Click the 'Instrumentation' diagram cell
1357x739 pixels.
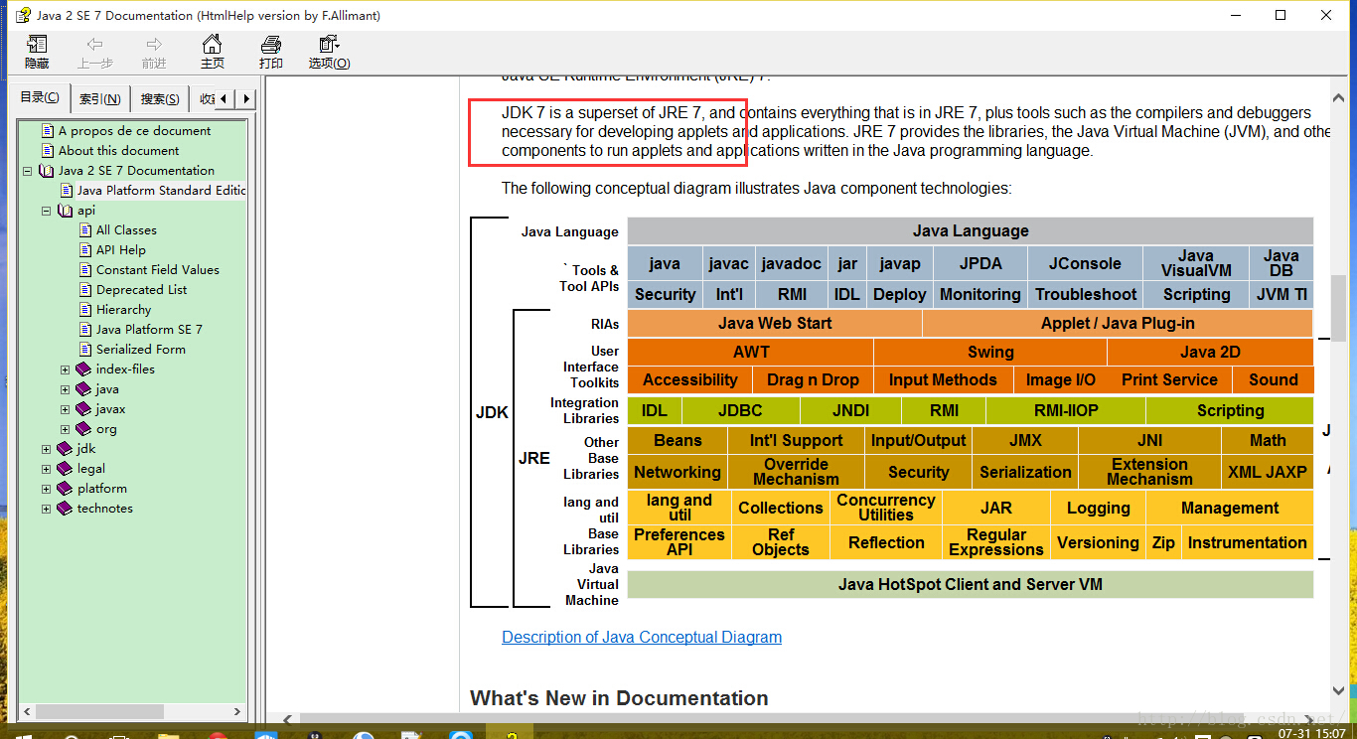[x=1247, y=542]
